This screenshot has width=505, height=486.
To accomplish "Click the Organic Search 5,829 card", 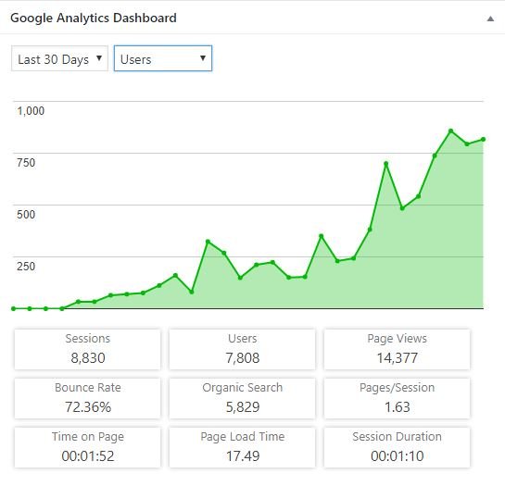I will (242, 398).
